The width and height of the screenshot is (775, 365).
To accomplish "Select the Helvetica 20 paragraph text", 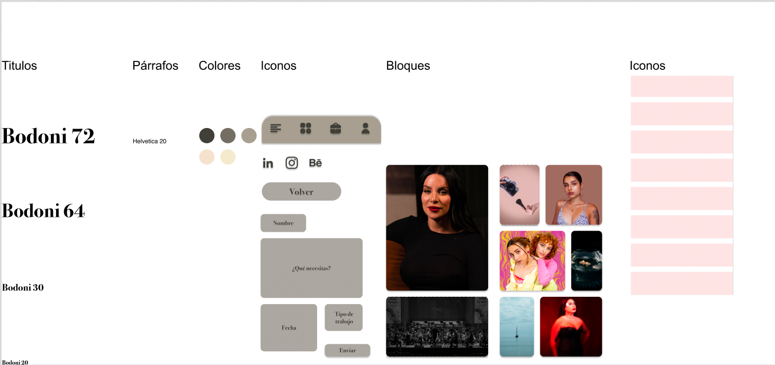I will pyautogui.click(x=149, y=141).
